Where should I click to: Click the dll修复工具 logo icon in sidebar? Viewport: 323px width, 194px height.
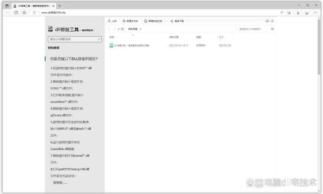[x=50, y=29]
